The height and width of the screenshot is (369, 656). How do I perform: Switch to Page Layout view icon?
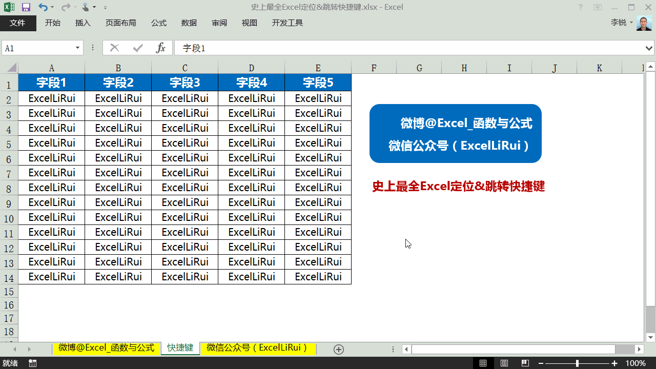tap(504, 363)
